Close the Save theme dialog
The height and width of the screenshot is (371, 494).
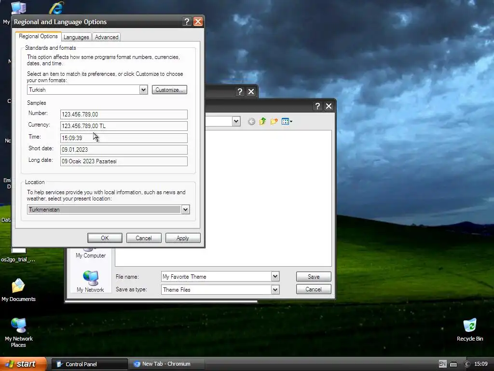[x=329, y=106]
